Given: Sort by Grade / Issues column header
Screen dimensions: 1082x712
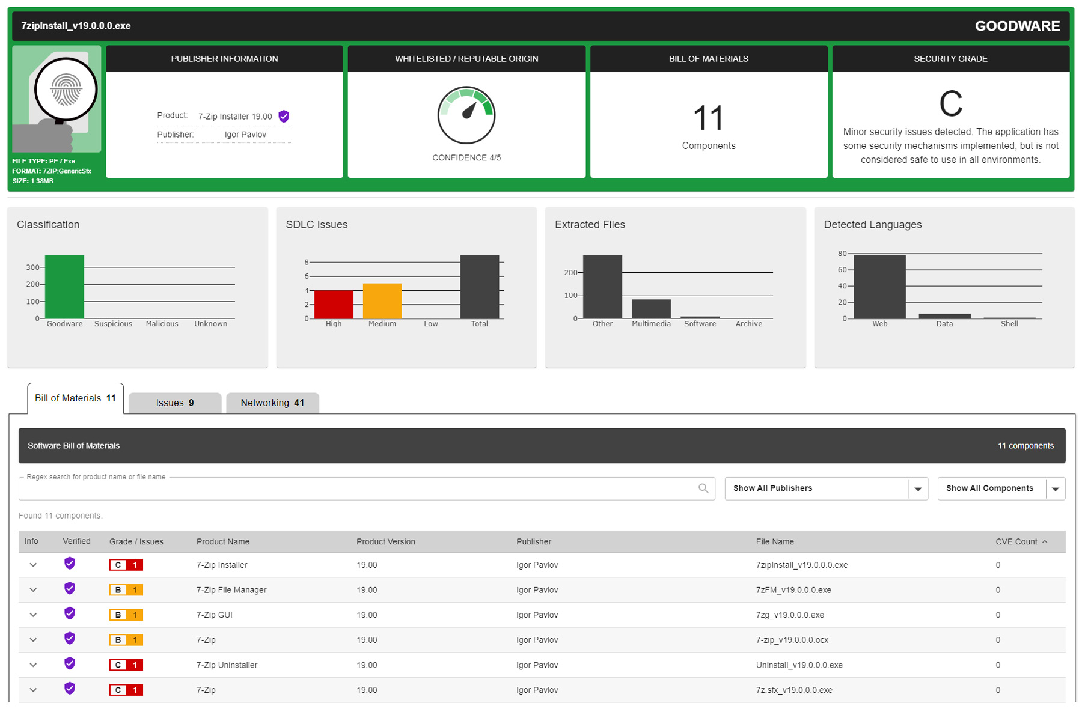Looking at the screenshot, I should pyautogui.click(x=136, y=542).
